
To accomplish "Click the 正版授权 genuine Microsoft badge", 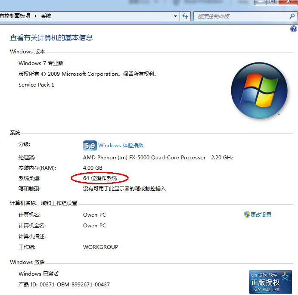I will click(x=270, y=282).
